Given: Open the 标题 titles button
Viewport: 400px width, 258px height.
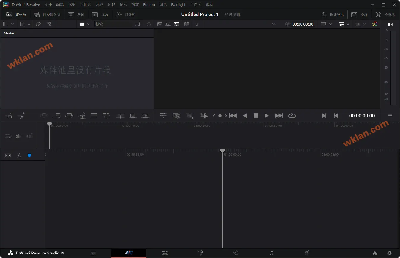Looking at the screenshot, I should point(100,15).
